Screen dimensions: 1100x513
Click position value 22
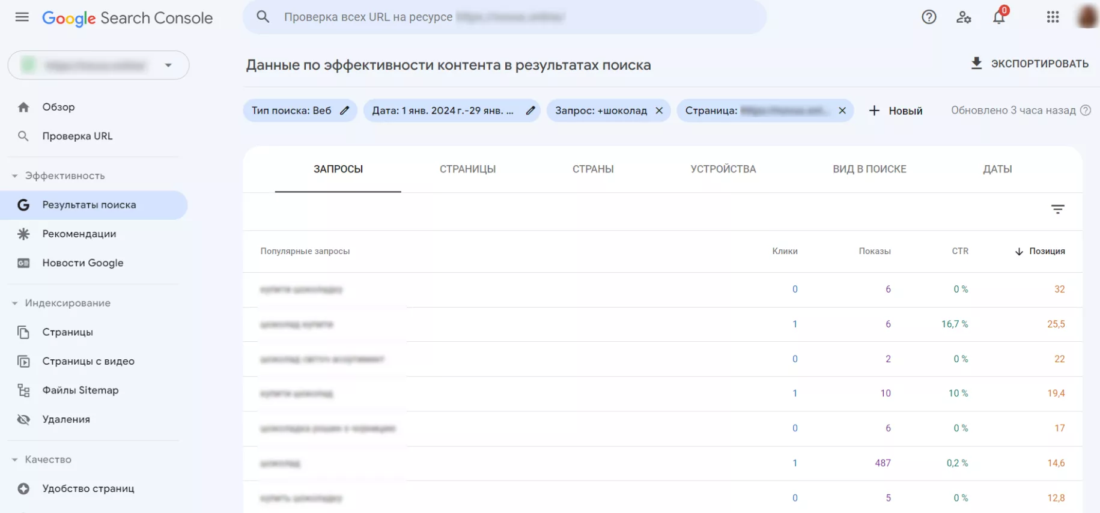click(1060, 359)
